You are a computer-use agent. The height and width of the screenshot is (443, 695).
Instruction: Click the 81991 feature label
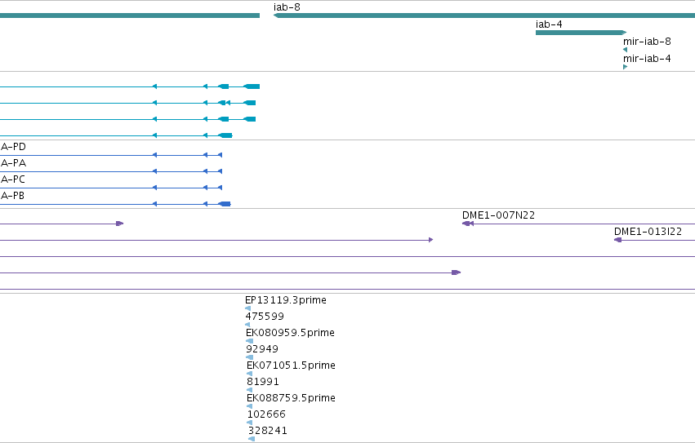click(262, 382)
